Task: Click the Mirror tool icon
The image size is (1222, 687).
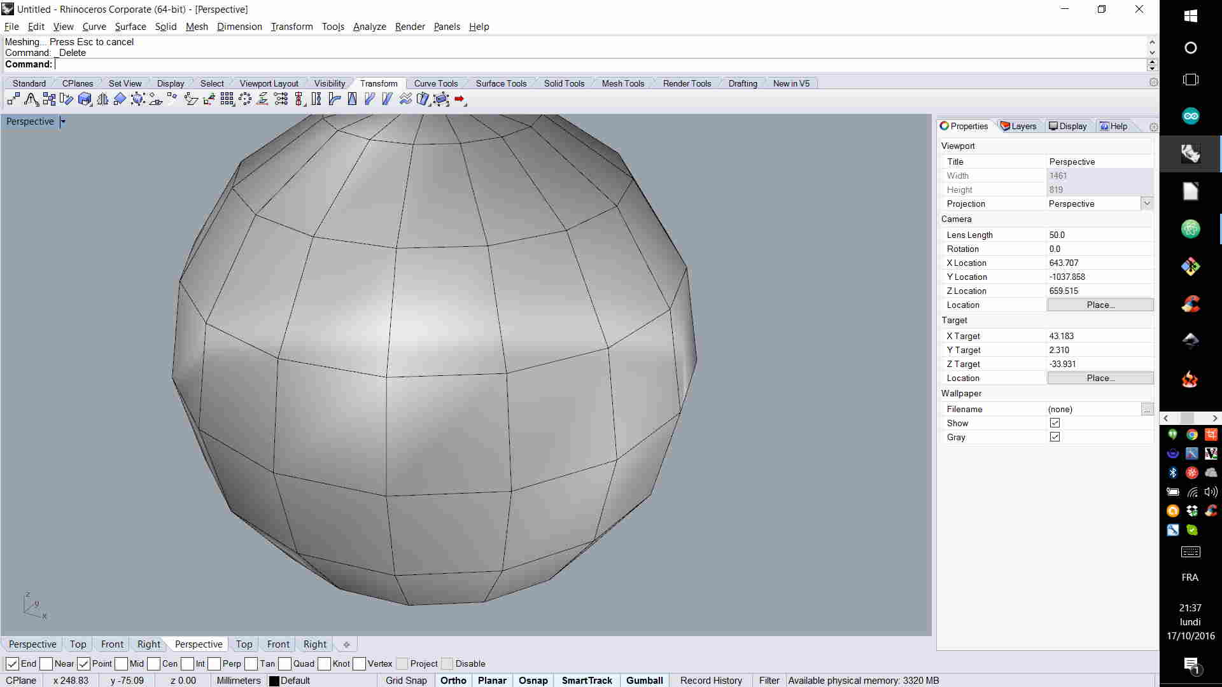Action: pyautogui.click(x=102, y=99)
